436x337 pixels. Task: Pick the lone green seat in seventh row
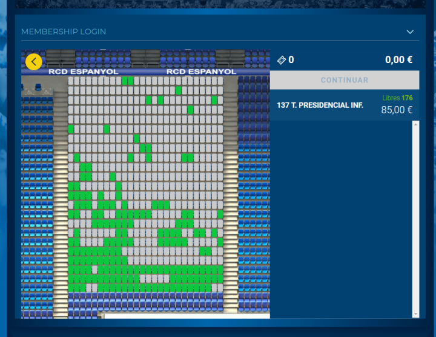(136, 139)
